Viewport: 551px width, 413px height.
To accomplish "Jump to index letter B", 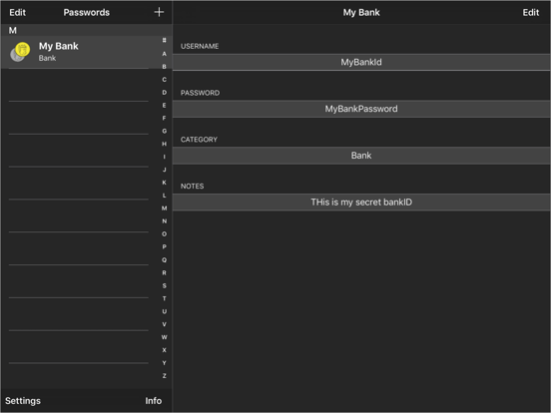I will (164, 67).
